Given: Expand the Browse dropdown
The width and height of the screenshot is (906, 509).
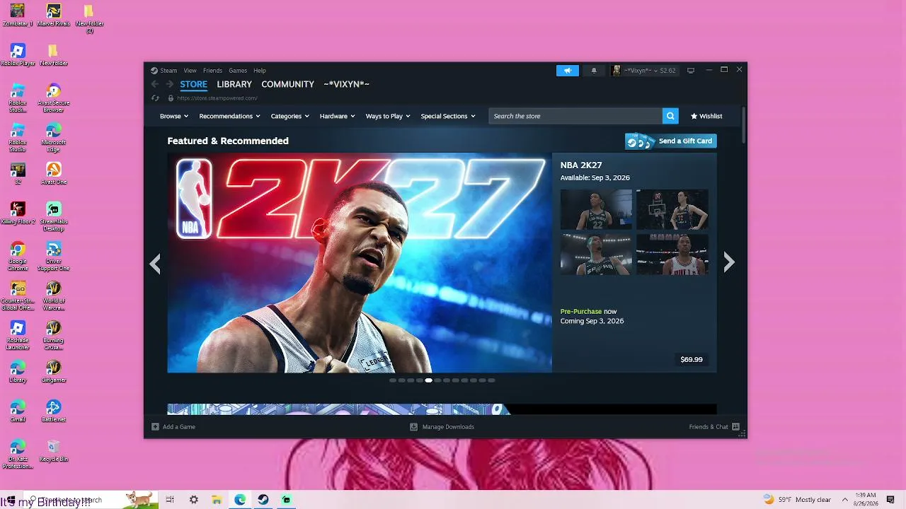Looking at the screenshot, I should coord(174,116).
